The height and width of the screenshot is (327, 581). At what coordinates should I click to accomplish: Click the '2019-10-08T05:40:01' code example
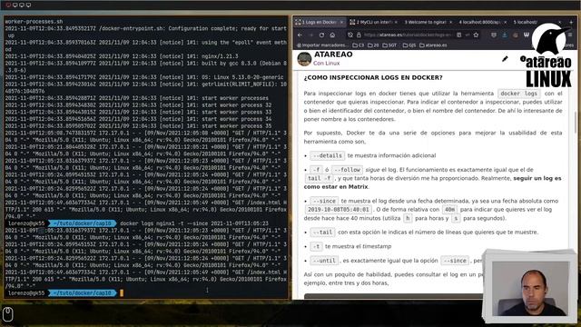tap(338, 210)
